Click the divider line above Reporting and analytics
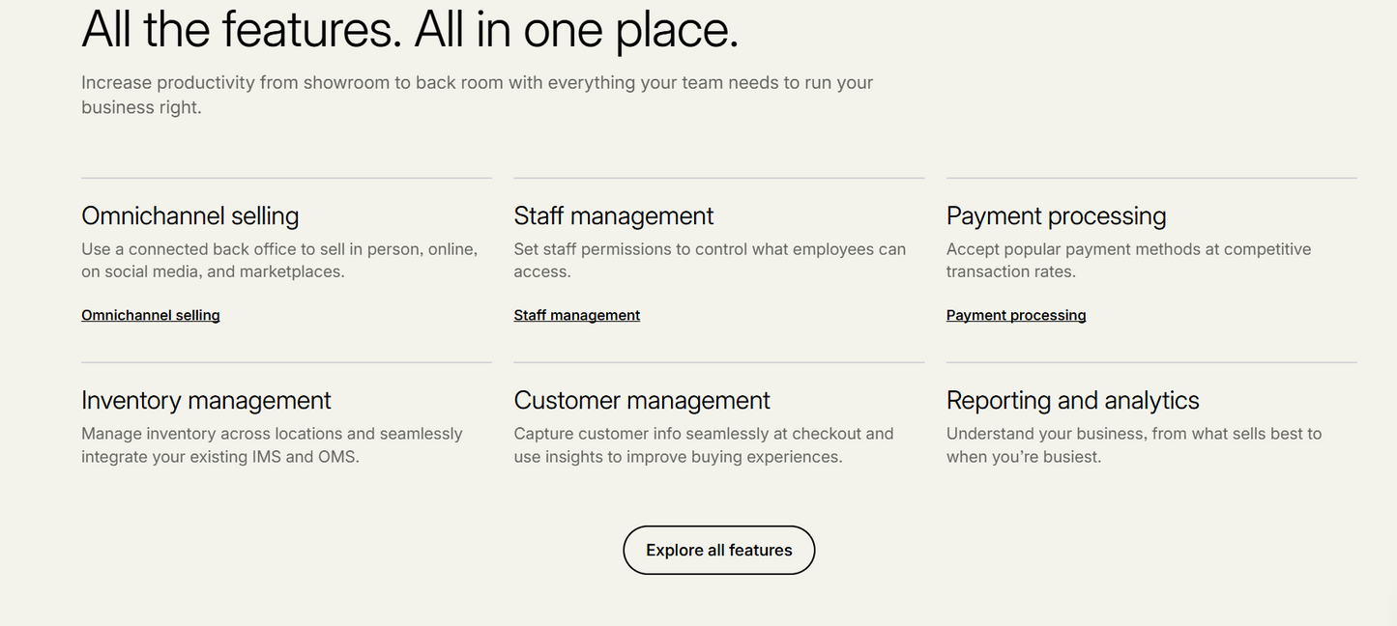 click(x=1151, y=362)
